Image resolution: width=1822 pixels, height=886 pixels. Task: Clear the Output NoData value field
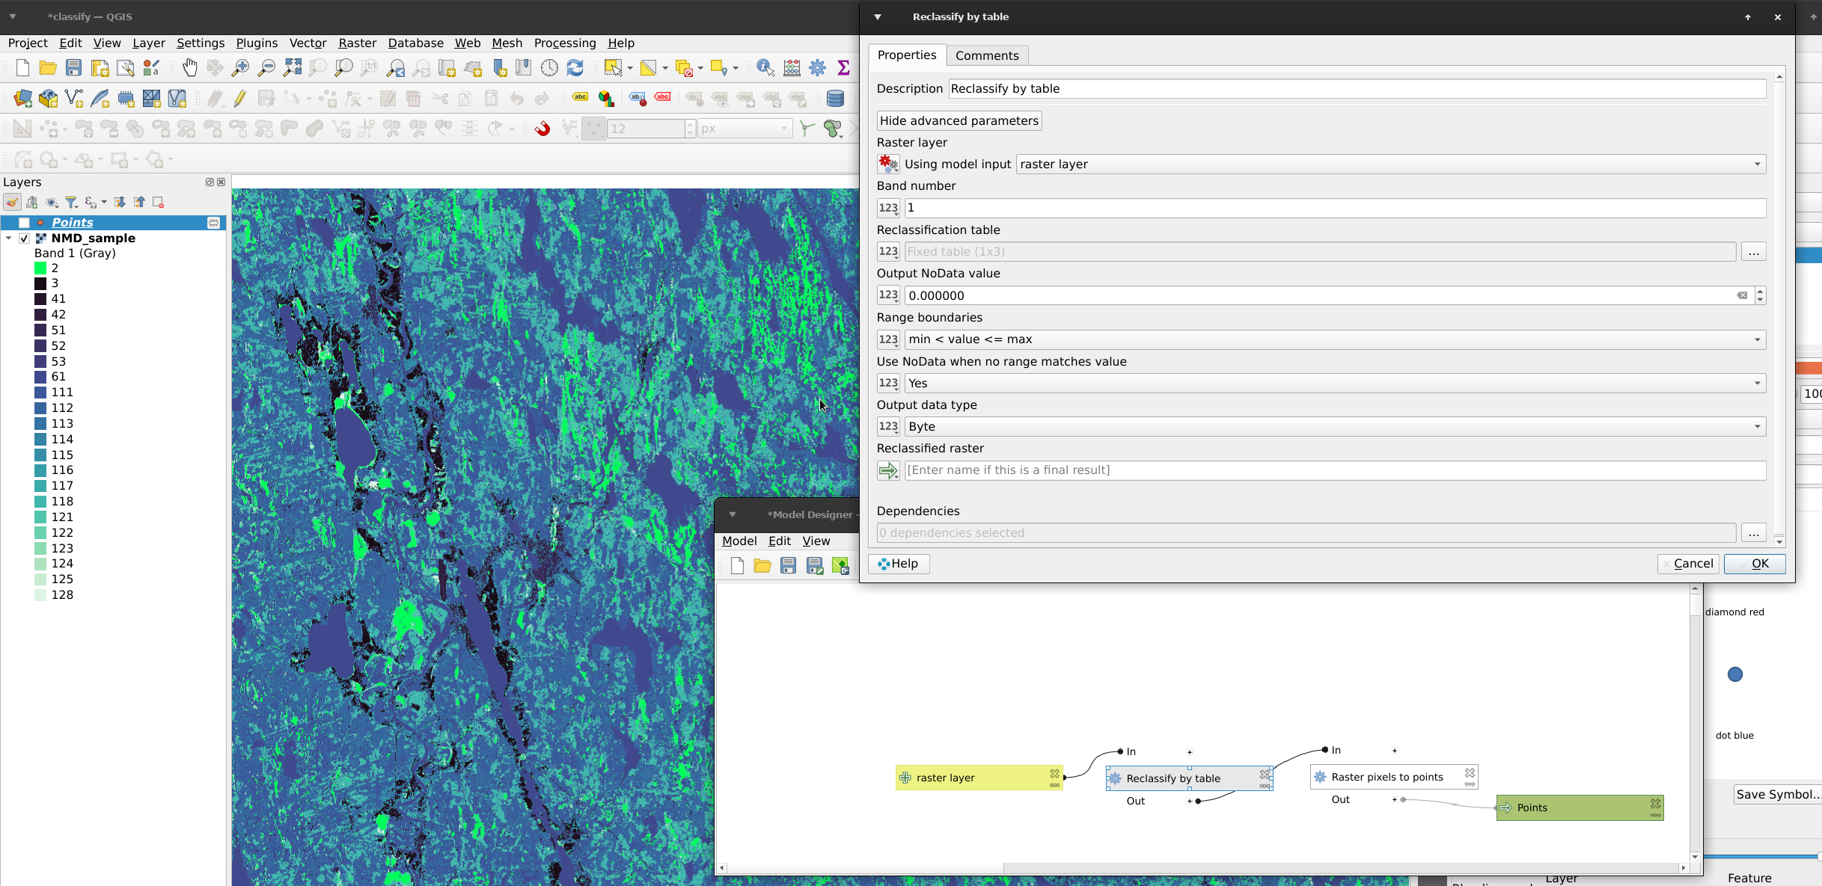click(x=1742, y=295)
